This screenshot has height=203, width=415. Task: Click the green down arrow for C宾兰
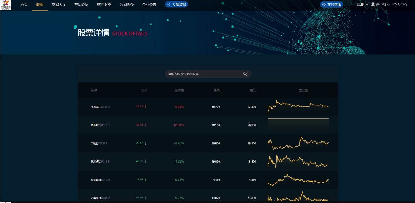[x=145, y=143]
